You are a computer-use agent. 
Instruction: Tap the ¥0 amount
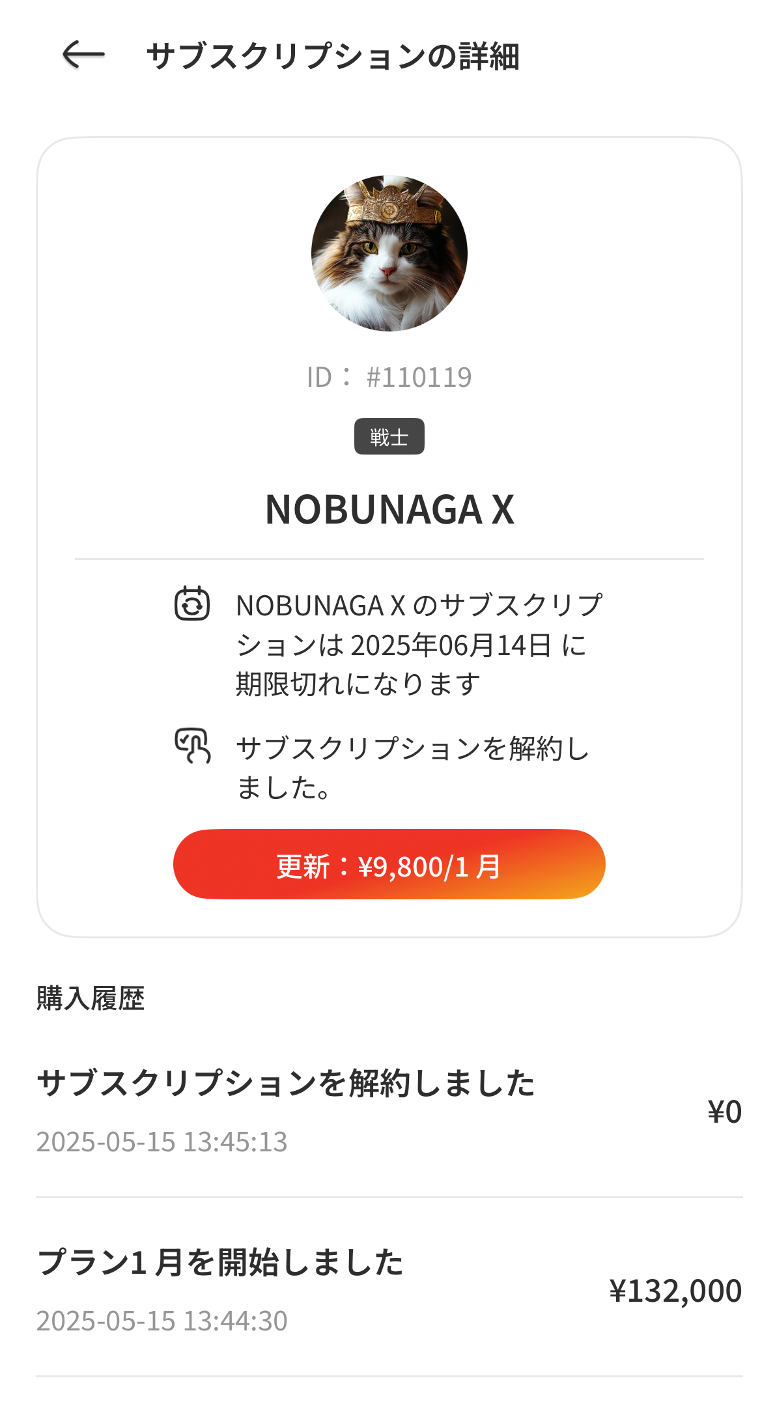(724, 1112)
